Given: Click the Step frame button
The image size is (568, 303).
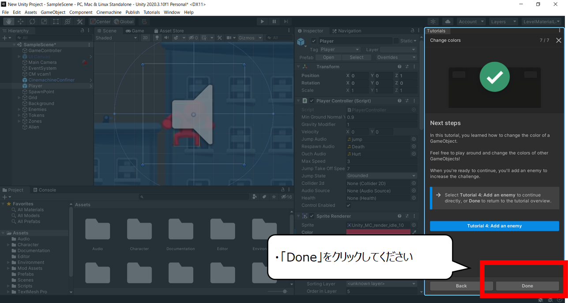Looking at the screenshot, I should click(x=286, y=21).
